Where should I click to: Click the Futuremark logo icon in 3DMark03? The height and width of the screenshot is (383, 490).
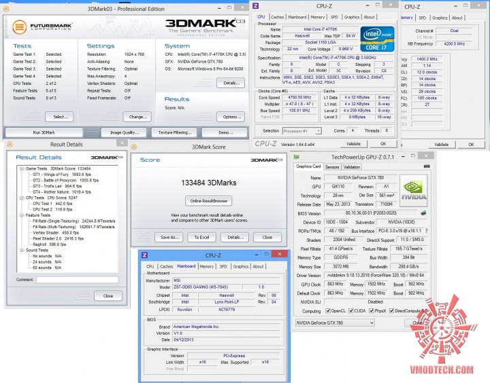(x=19, y=26)
